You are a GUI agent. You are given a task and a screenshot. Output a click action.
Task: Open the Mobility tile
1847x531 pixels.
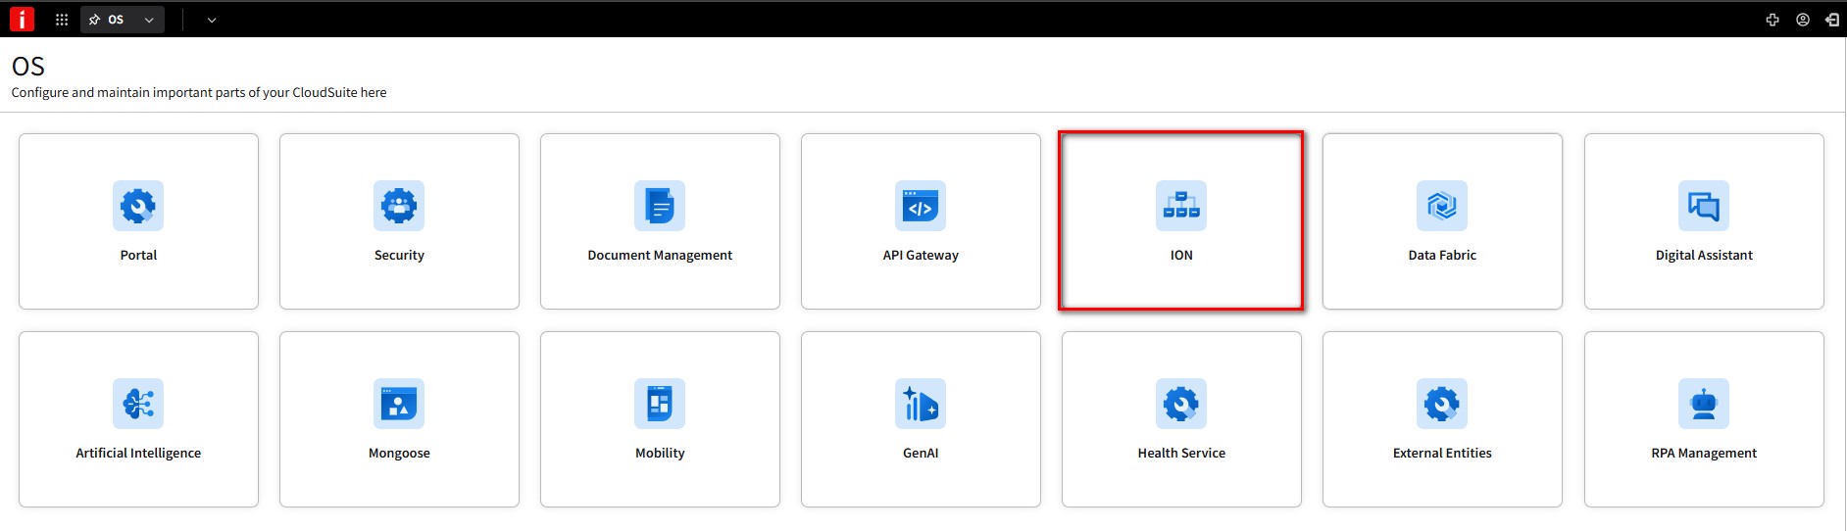pos(660,419)
